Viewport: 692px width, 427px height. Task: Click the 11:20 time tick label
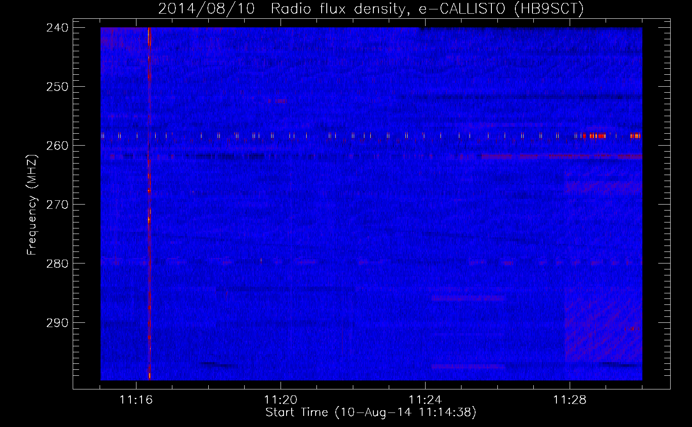tap(281, 400)
